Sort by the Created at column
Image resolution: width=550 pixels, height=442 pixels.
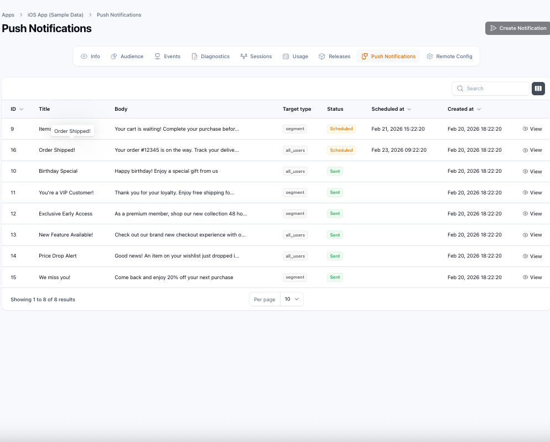click(x=464, y=109)
